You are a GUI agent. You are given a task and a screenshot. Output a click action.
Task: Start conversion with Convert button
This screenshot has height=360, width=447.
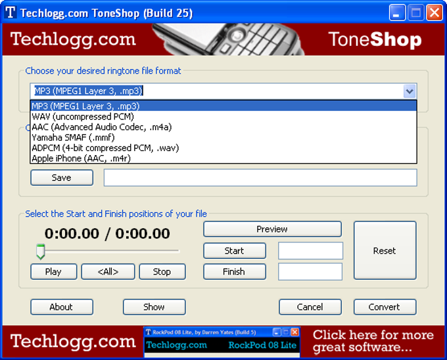coord(385,307)
